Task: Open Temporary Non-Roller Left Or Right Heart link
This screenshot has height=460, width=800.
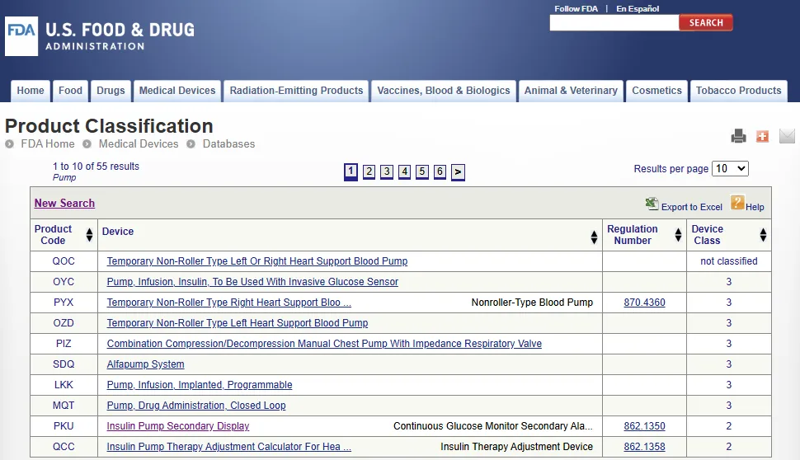Action: pos(257,261)
